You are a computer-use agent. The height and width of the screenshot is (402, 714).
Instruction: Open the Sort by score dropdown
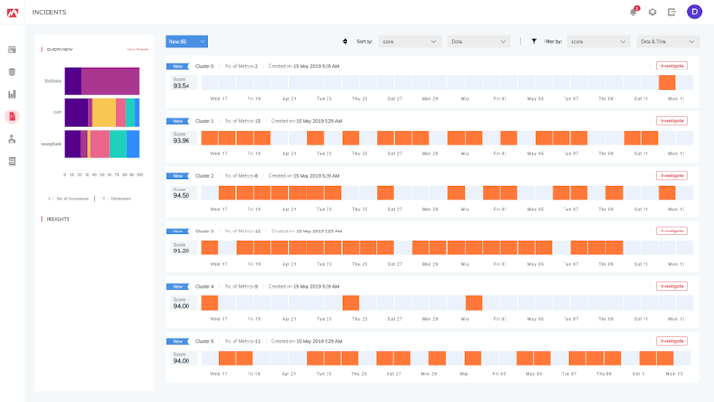[409, 42]
